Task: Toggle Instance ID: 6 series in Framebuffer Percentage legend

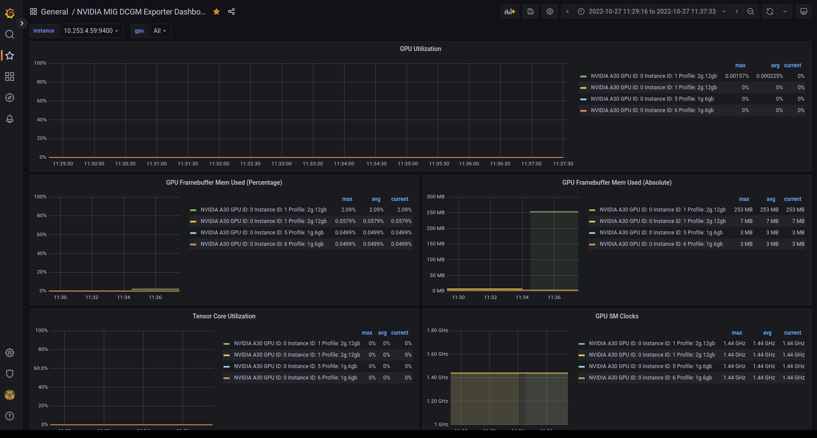Action: point(262,244)
